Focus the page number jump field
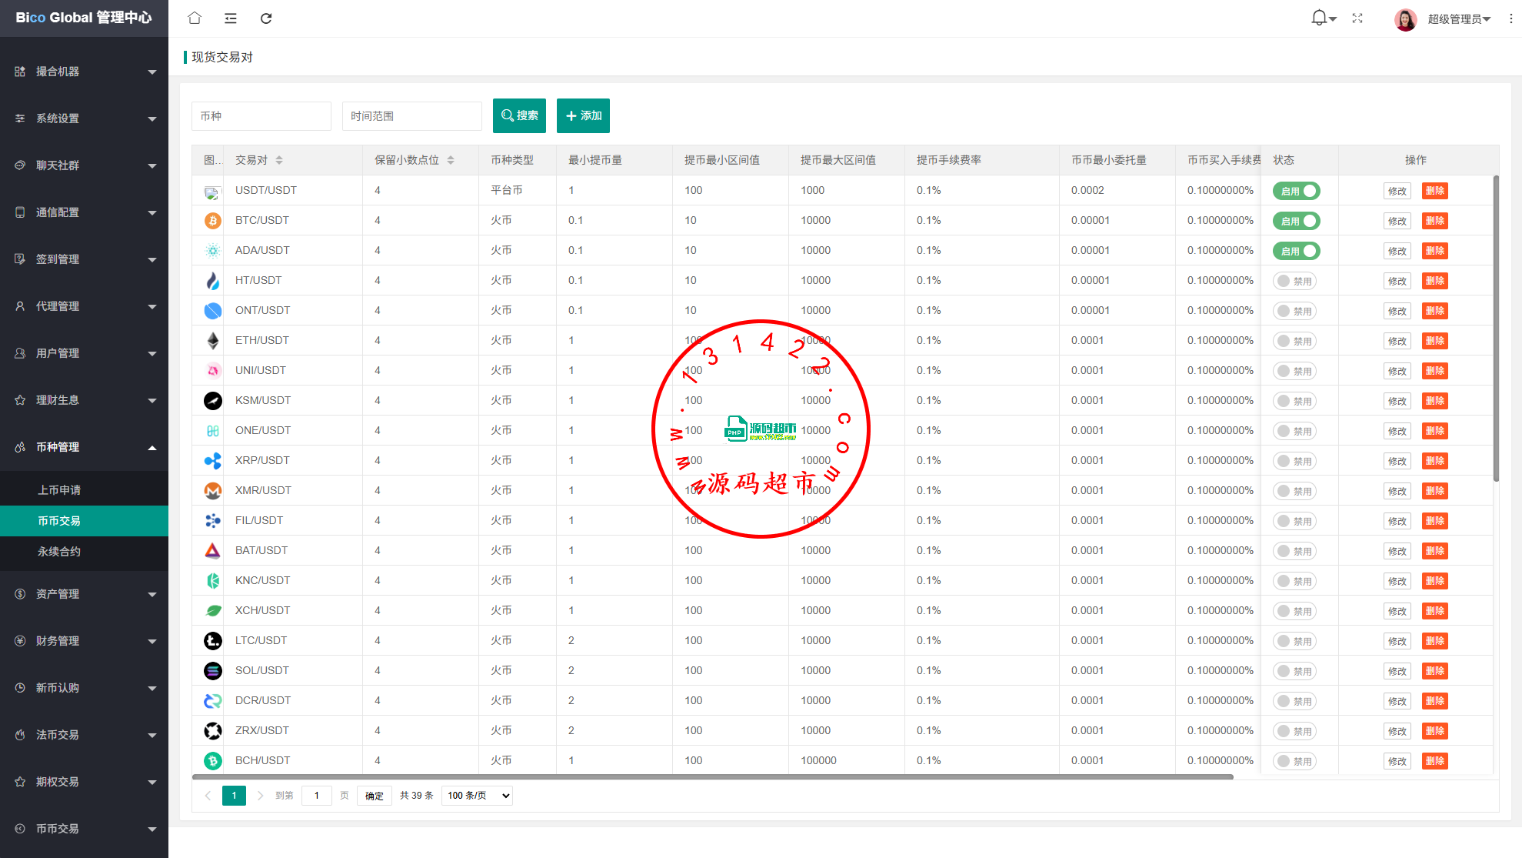 (317, 796)
